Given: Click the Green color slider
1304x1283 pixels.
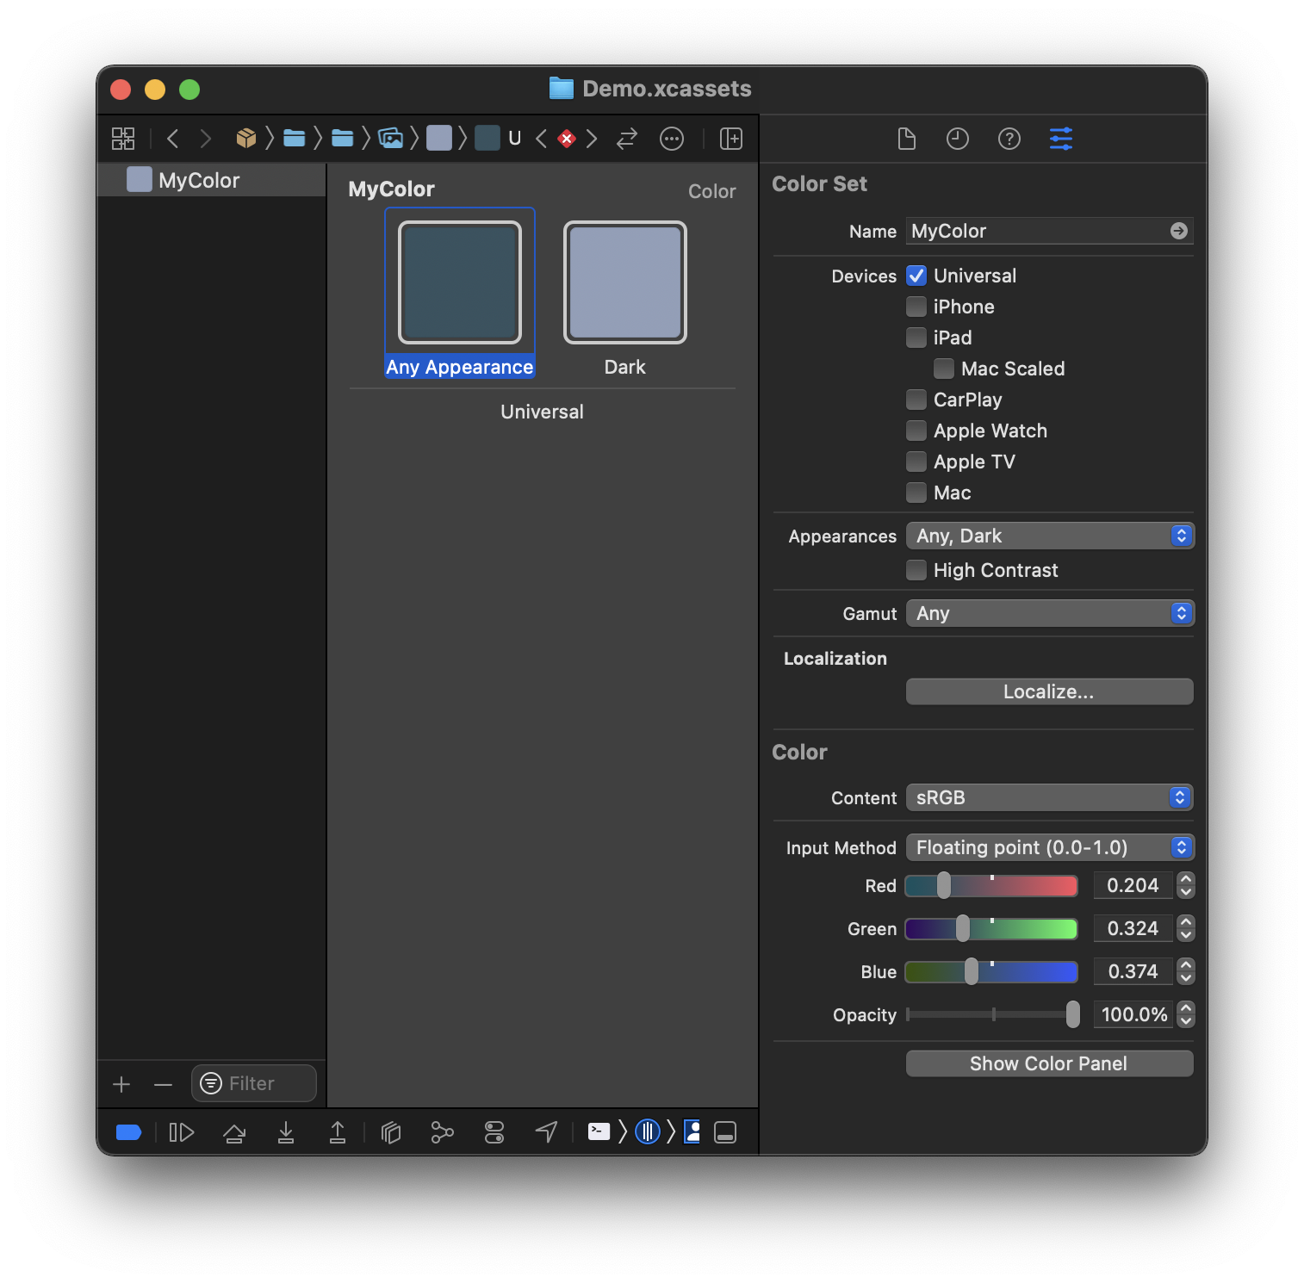Looking at the screenshot, I should pyautogui.click(x=991, y=928).
